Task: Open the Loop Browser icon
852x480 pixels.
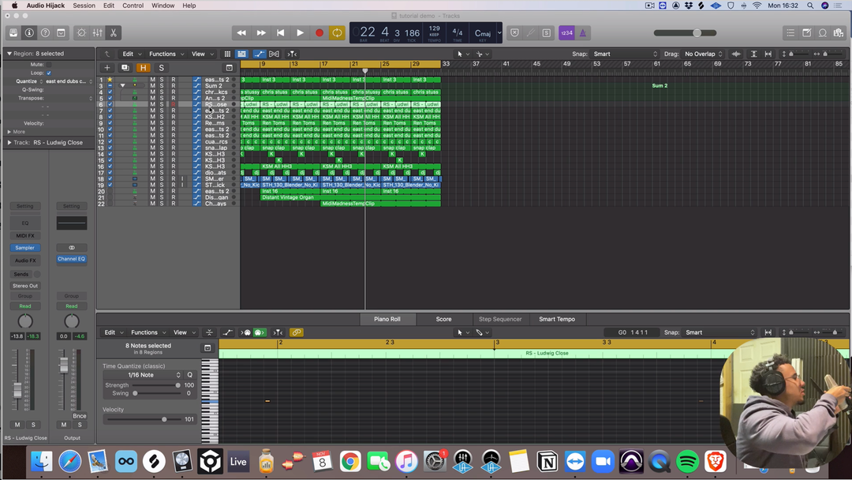Action: pyautogui.click(x=823, y=33)
